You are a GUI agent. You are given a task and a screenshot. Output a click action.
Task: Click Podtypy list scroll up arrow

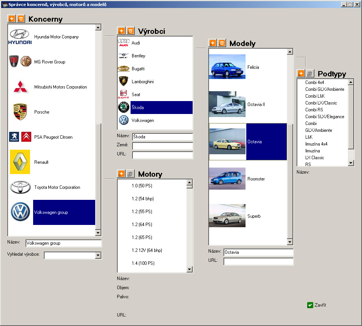pyautogui.click(x=351, y=82)
